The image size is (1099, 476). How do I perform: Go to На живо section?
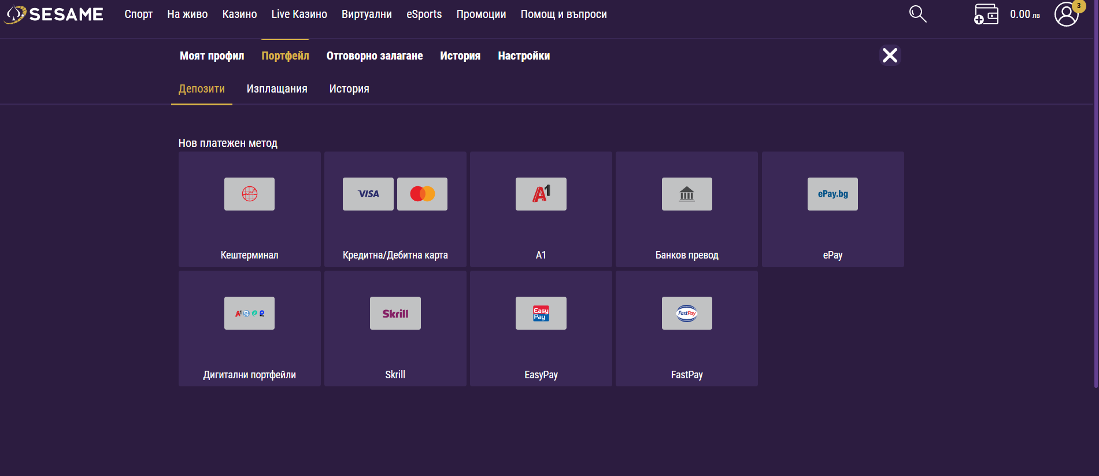[187, 14]
